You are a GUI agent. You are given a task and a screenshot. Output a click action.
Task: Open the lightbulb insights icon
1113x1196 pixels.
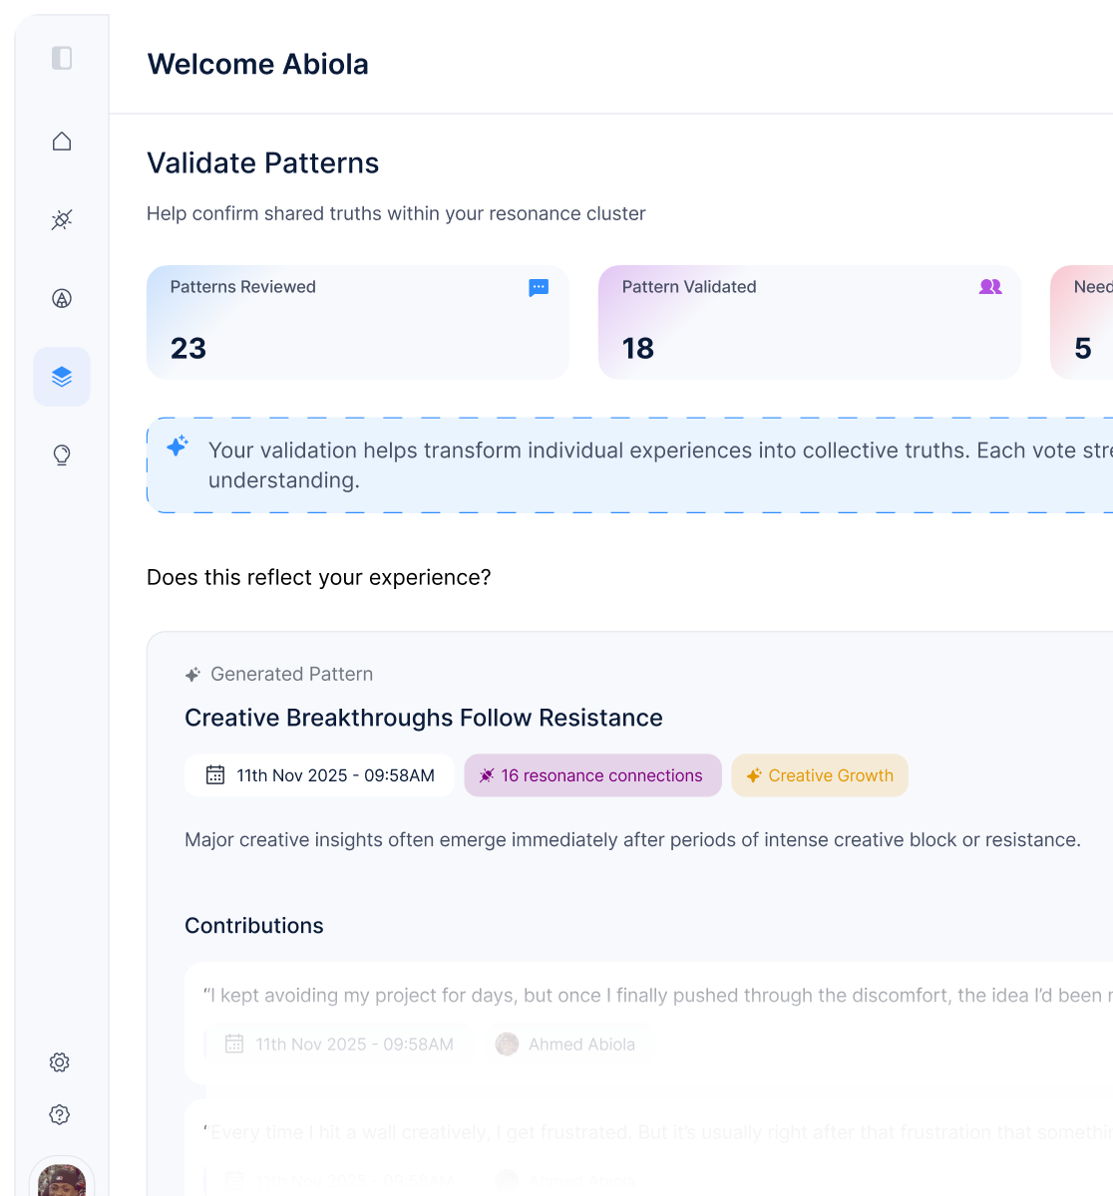62,455
